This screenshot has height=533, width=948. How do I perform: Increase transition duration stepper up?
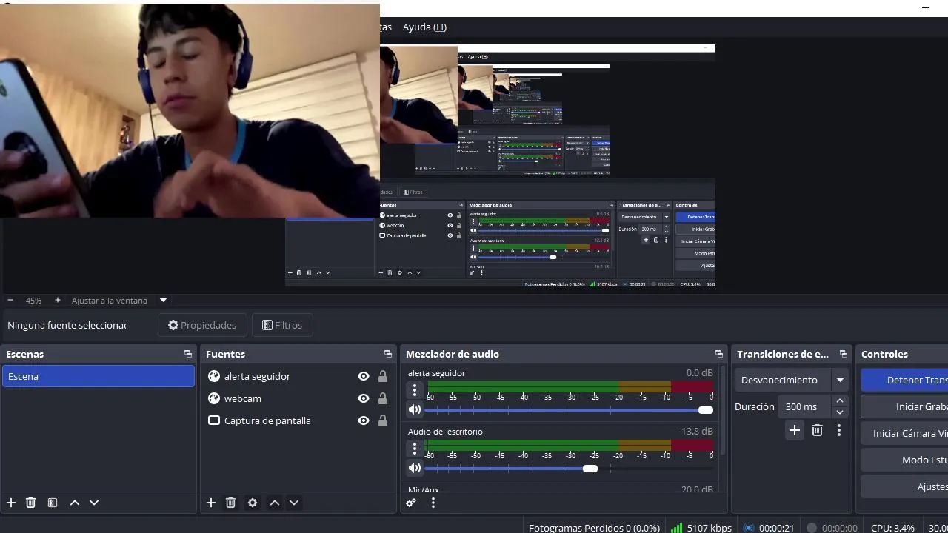[840, 400]
